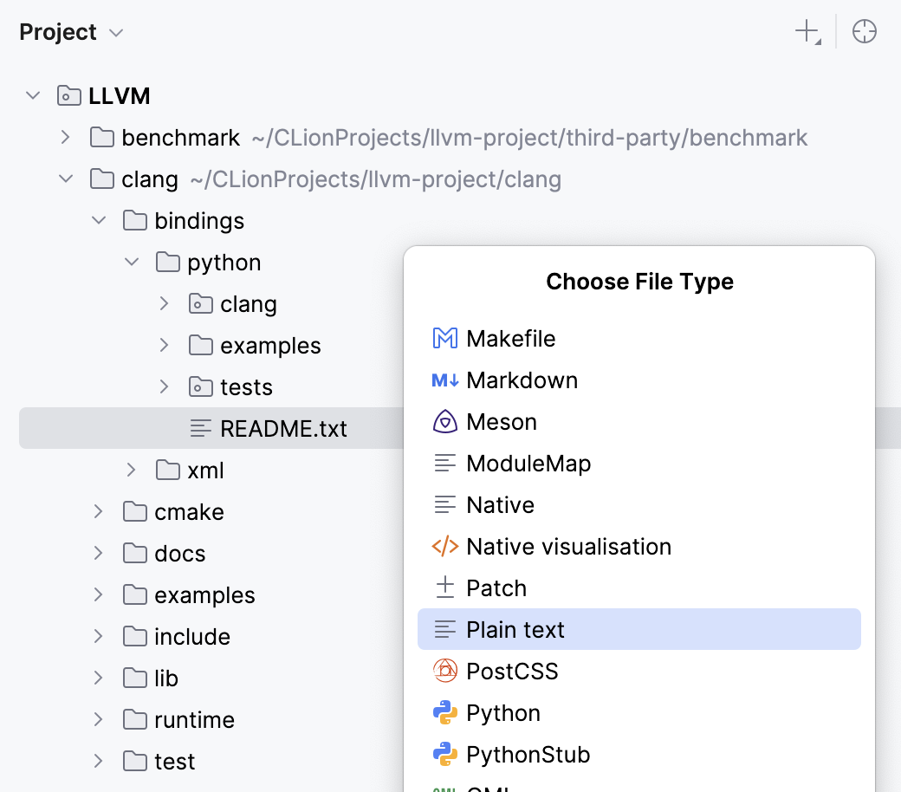Click the LLVM project root node
Image resolution: width=901 pixels, height=792 pixels.
pos(120,95)
